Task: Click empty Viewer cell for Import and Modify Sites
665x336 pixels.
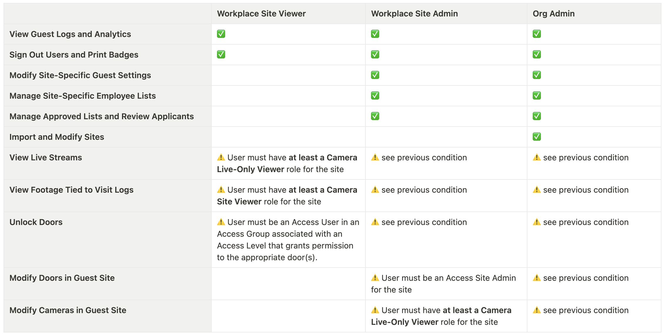Action: click(288, 137)
